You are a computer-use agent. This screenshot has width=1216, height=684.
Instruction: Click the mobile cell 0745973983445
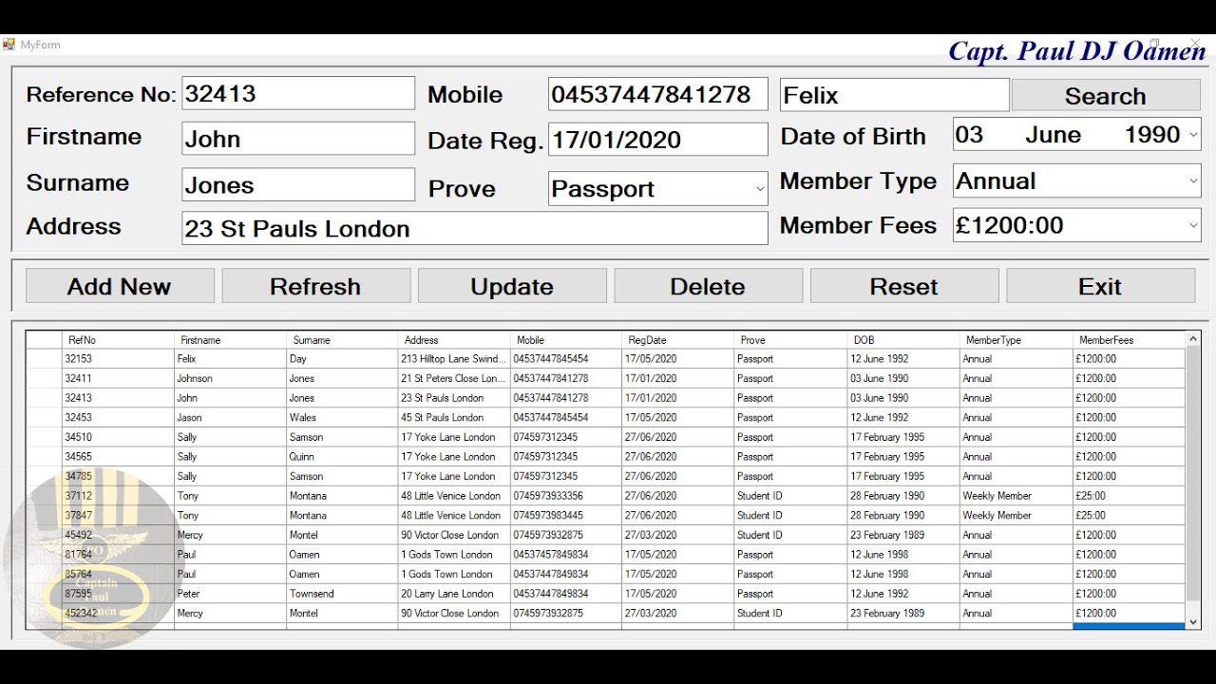click(x=567, y=515)
